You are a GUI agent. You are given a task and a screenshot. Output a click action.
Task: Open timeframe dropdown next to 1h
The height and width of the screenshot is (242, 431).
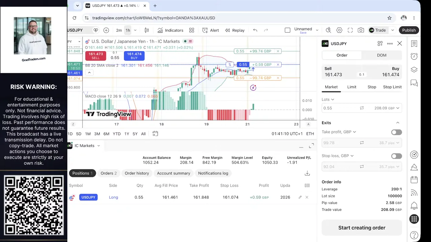tap(135, 30)
